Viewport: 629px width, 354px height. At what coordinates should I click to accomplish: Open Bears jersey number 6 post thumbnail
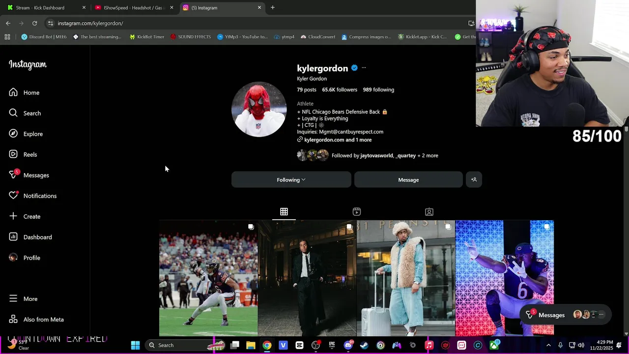coord(505,278)
